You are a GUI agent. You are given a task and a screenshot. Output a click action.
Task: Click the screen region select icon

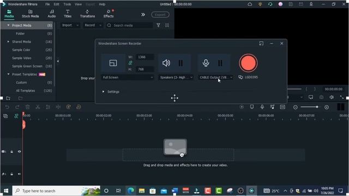[113, 63]
